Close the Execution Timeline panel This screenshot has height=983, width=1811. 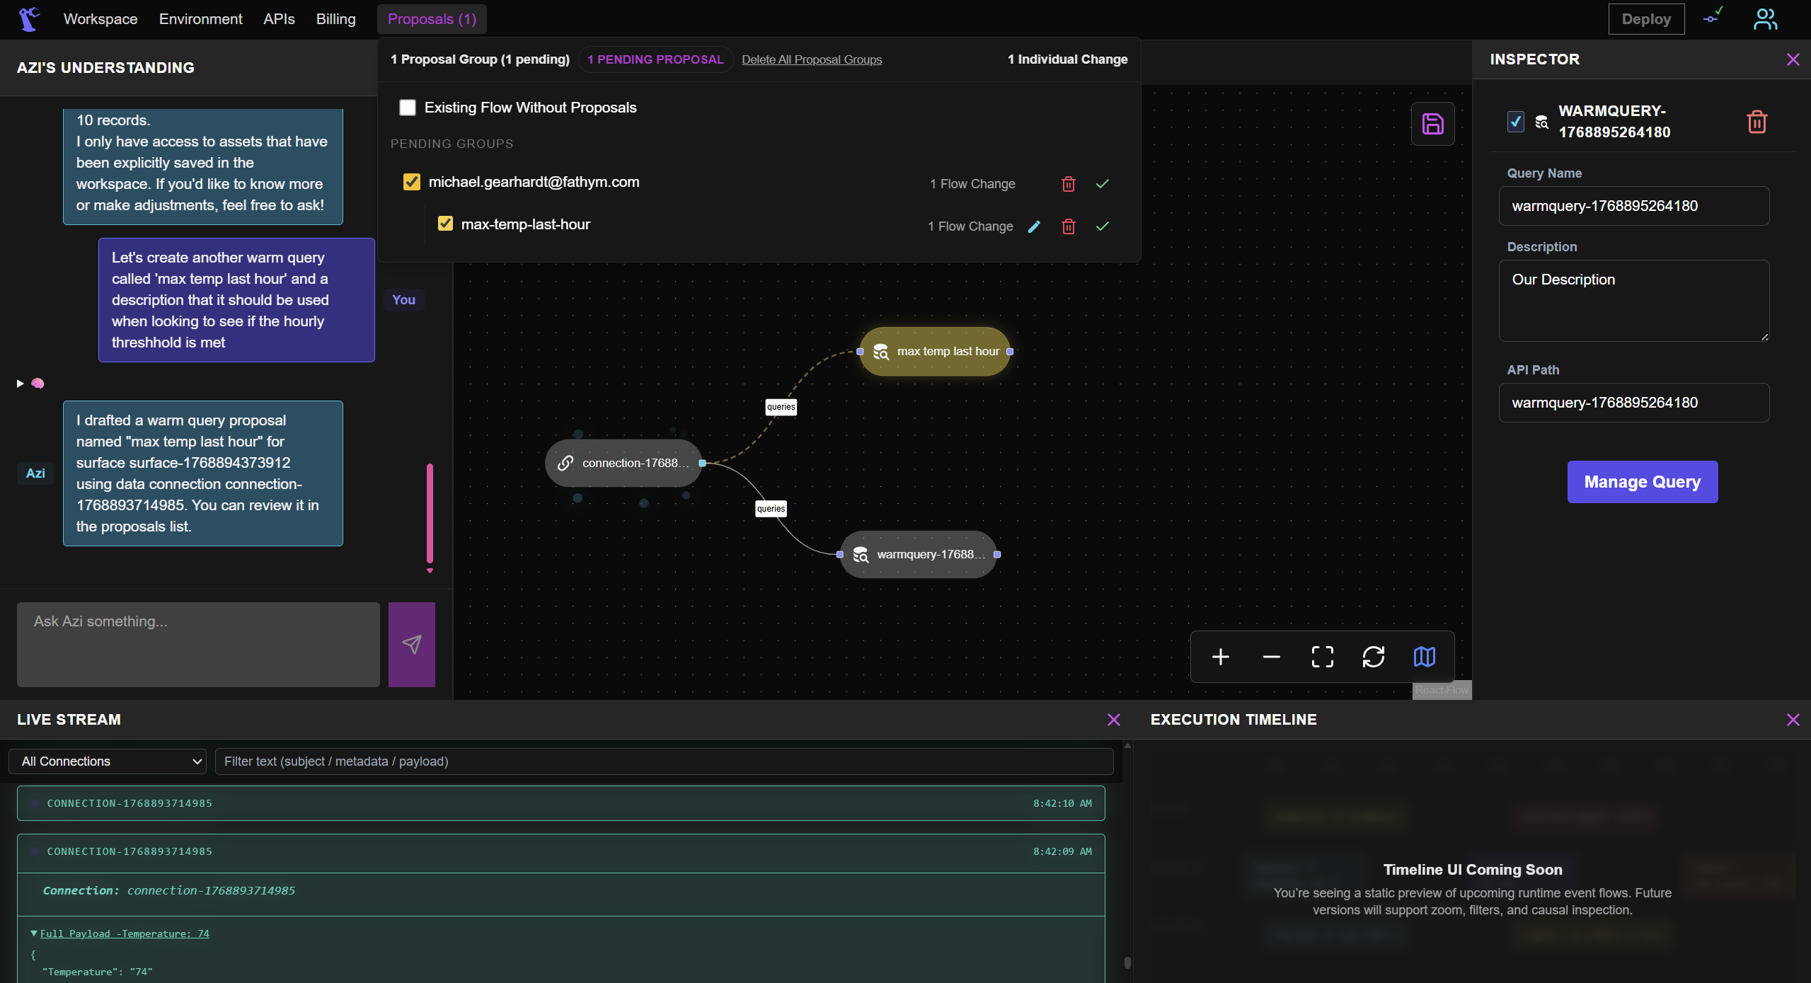pos(1793,720)
